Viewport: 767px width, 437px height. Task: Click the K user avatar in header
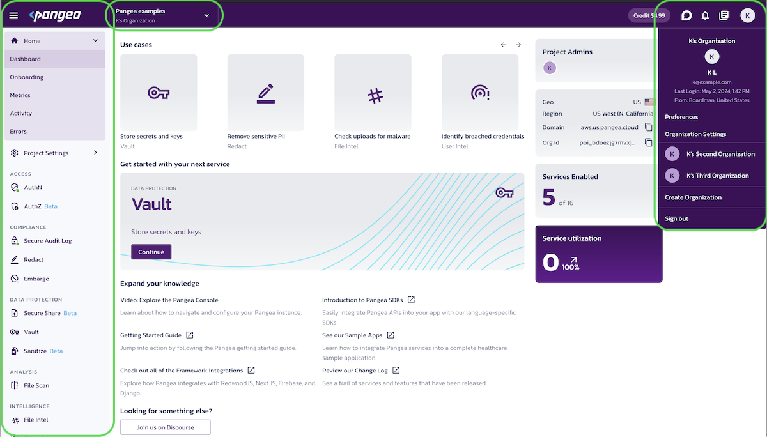(x=747, y=15)
